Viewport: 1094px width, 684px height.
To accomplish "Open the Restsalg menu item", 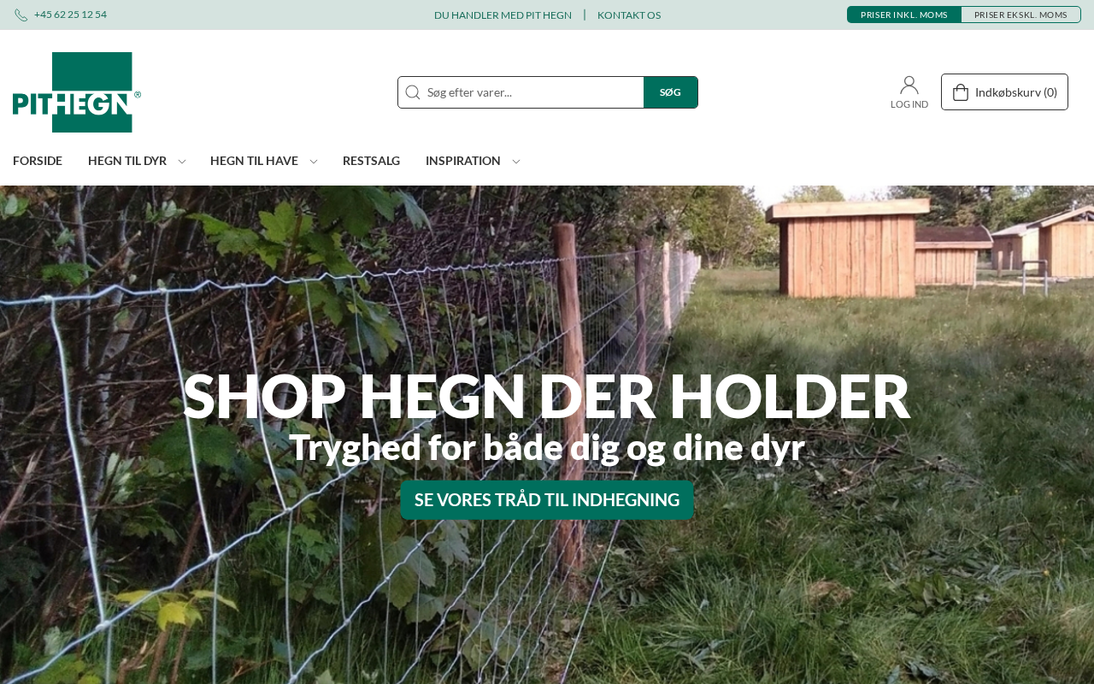I will click(371, 161).
